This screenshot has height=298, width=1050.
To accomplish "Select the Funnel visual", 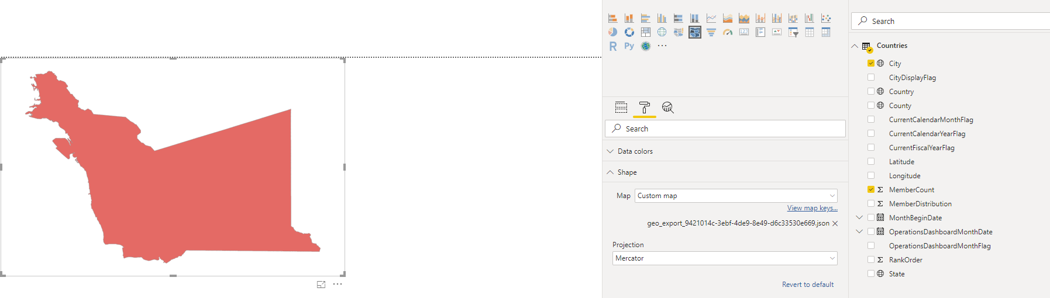I will point(711,32).
